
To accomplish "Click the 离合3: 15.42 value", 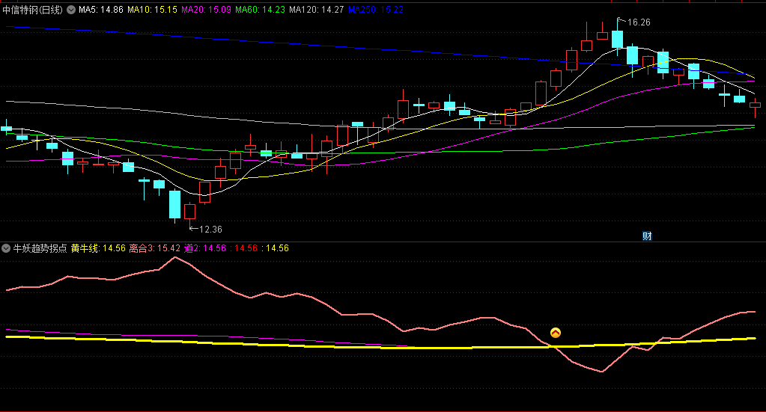I will coord(154,248).
